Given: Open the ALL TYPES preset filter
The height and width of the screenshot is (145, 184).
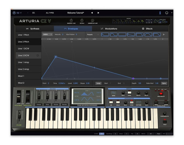Looking at the screenshot, I should [50, 13].
